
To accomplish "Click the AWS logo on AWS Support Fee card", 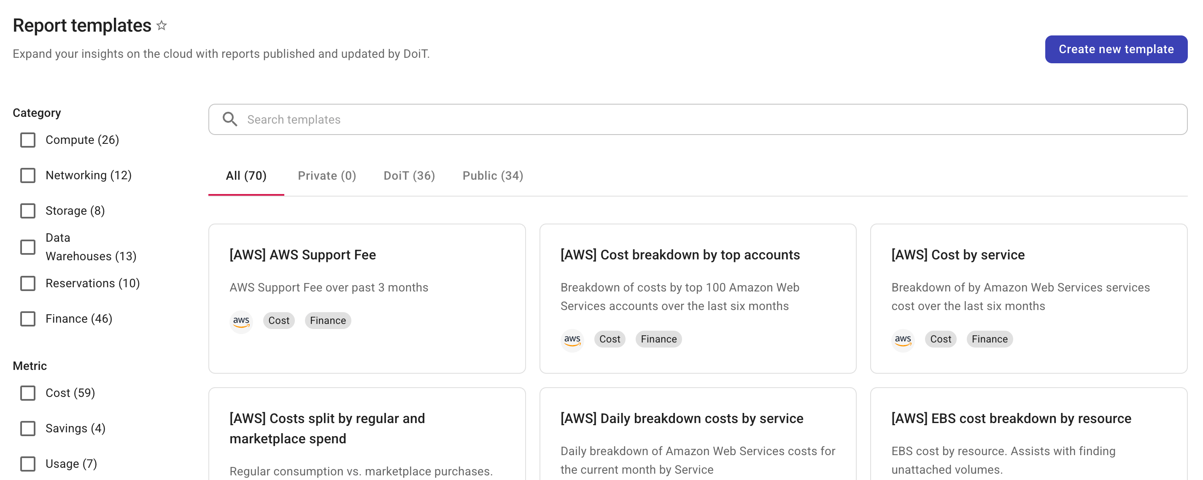I will (241, 321).
